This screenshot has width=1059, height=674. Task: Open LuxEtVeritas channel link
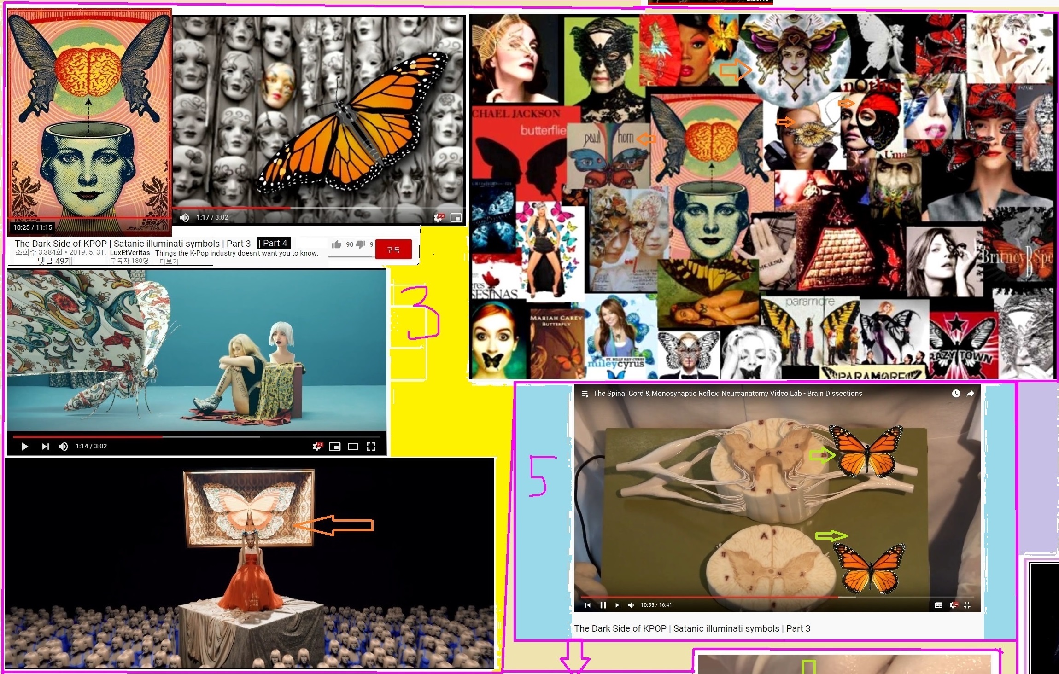(130, 253)
